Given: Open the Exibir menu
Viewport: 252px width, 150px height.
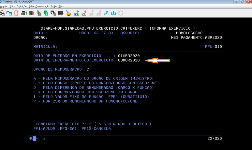Looking at the screenshot, I should pyautogui.click(x=31, y=6).
